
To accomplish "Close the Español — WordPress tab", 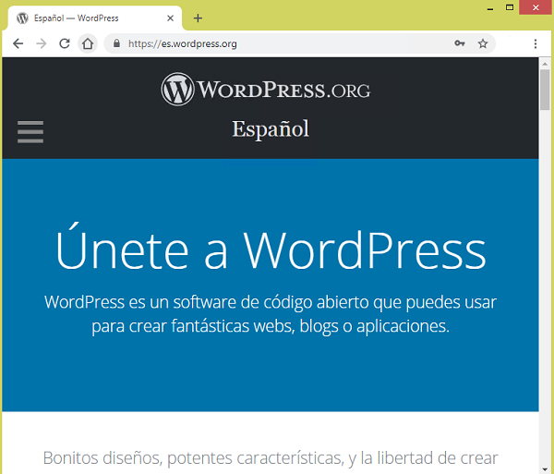I will pyautogui.click(x=170, y=18).
